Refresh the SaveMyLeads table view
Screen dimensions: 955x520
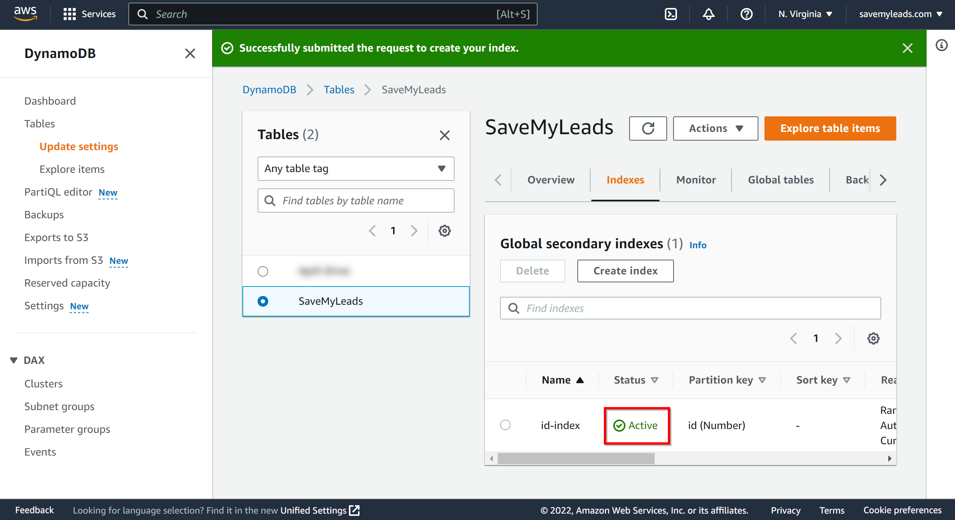click(648, 128)
